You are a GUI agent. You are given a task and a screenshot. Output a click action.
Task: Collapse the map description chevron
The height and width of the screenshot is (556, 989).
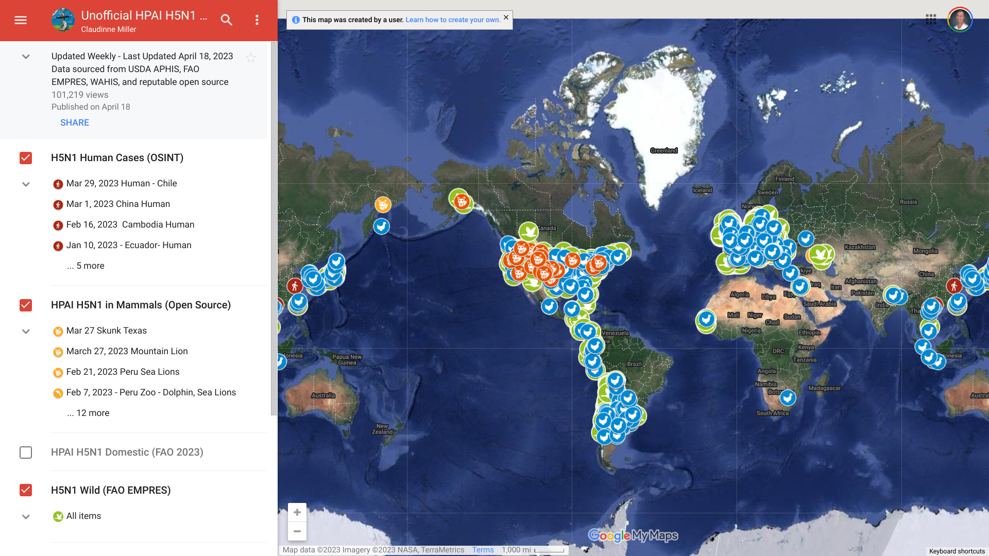[26, 57]
